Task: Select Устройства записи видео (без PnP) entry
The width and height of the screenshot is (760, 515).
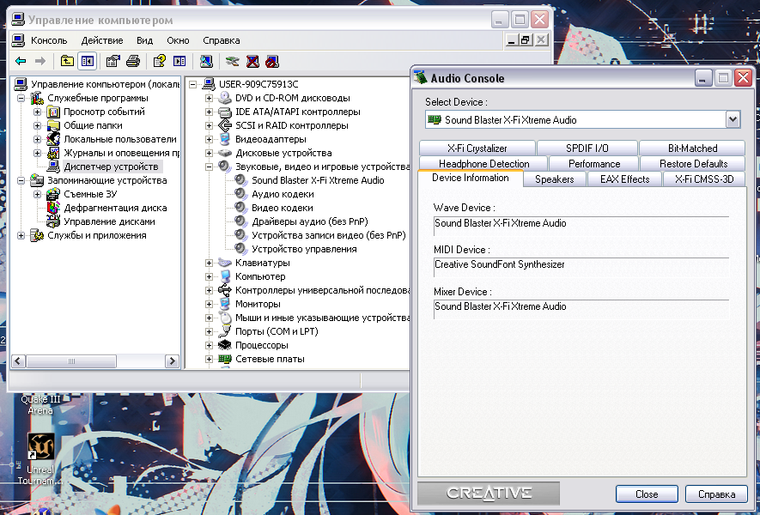Action: click(x=329, y=235)
